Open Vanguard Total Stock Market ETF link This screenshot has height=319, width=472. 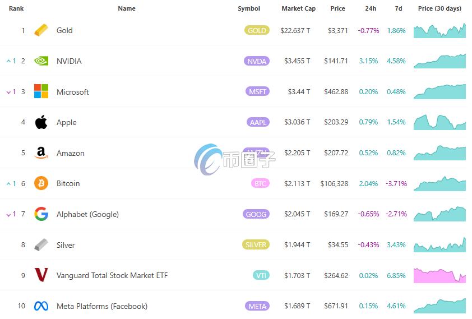pyautogui.click(x=112, y=275)
